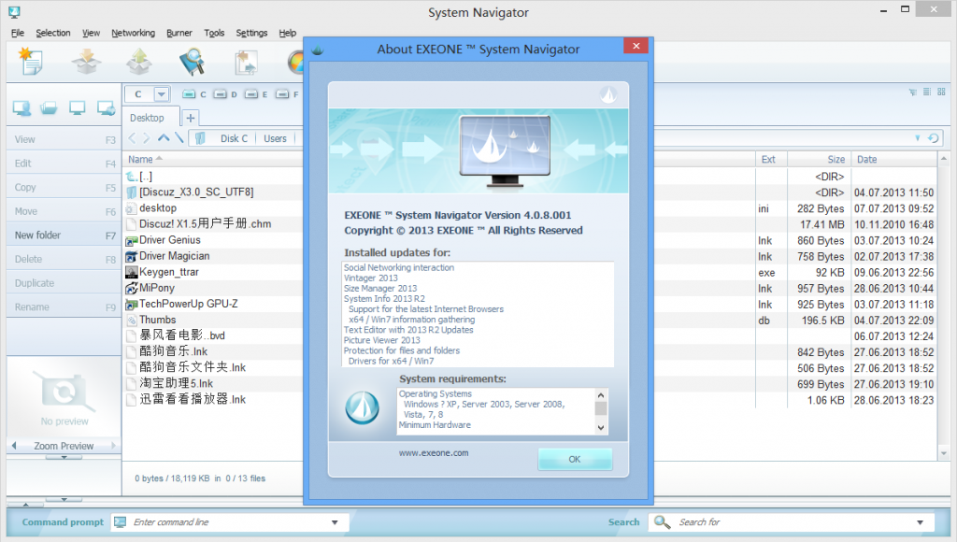This screenshot has height=542, width=957.
Task: Open the Tools menu
Action: 214,33
